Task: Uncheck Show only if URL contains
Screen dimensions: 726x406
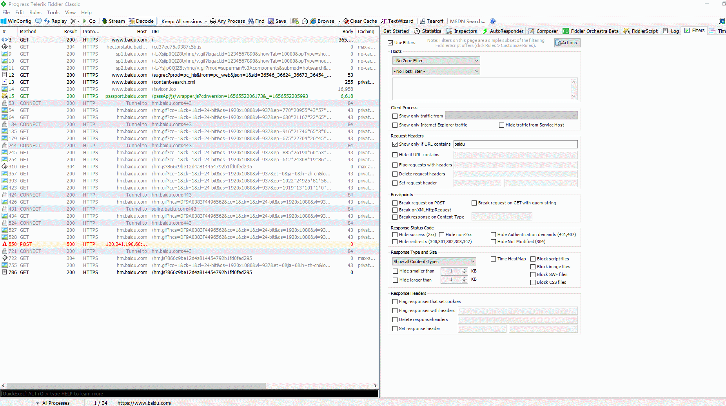Action: tap(395, 144)
